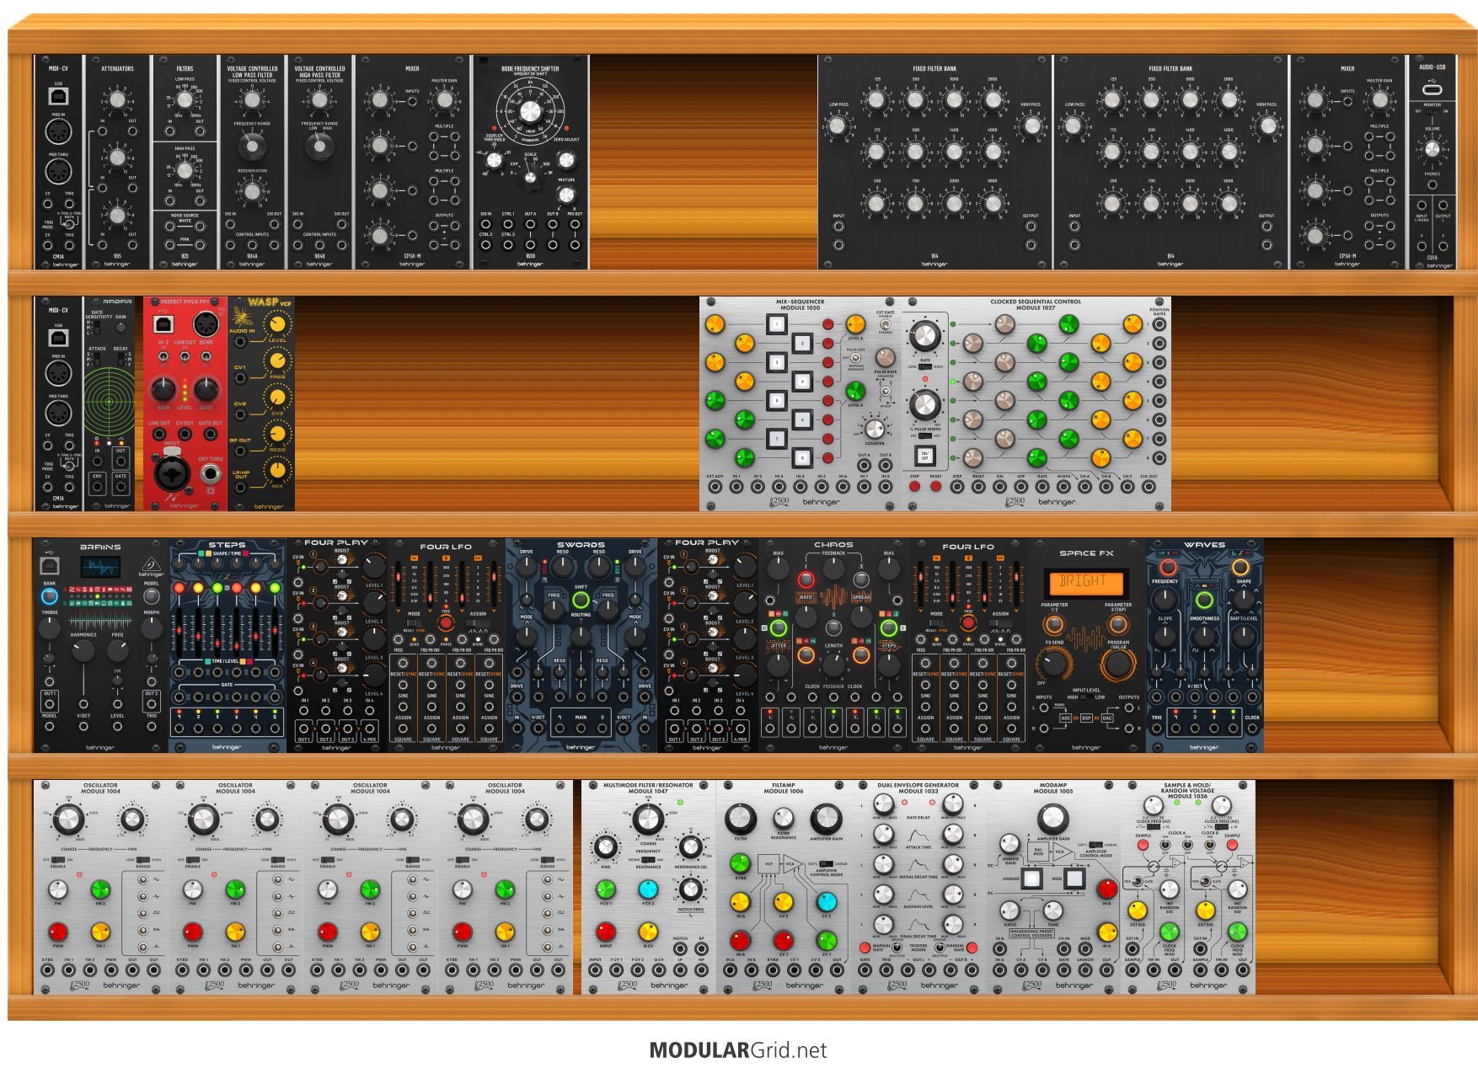This screenshot has width=1478, height=1068.
Task: Click the Volume knob on Audio-USB CU1A
Action: click(1432, 150)
